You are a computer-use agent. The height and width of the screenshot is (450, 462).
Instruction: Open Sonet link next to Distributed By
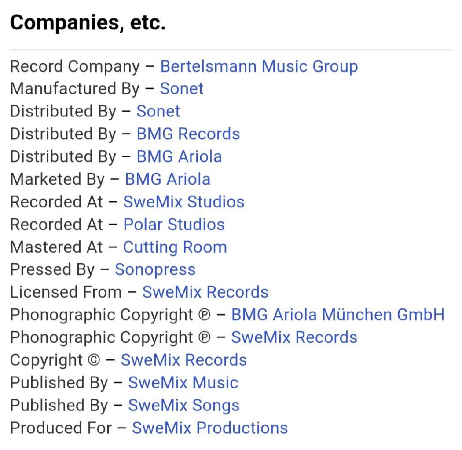[x=158, y=111]
